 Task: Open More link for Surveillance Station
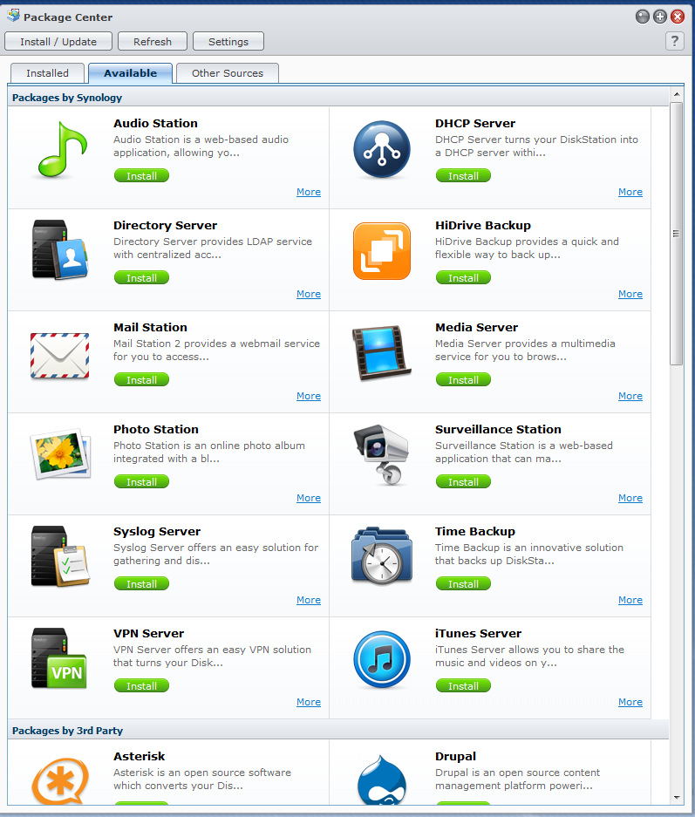click(630, 498)
